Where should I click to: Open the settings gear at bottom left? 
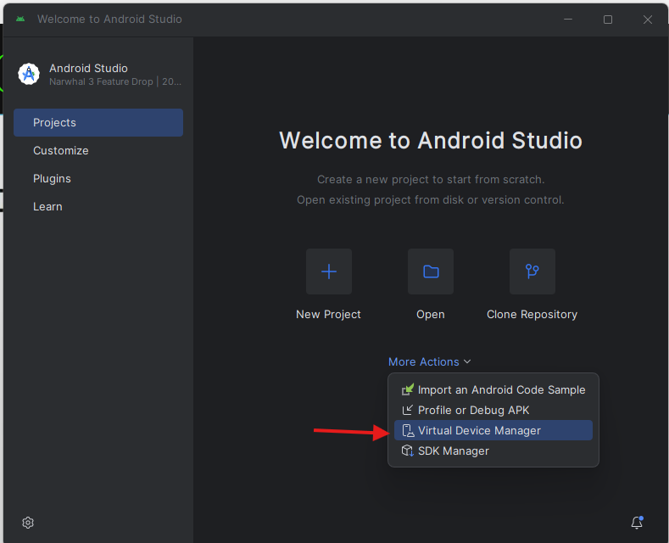point(28,522)
